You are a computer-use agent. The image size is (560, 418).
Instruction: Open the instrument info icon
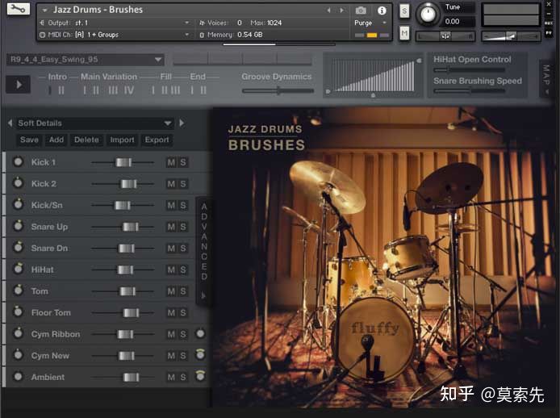382,10
